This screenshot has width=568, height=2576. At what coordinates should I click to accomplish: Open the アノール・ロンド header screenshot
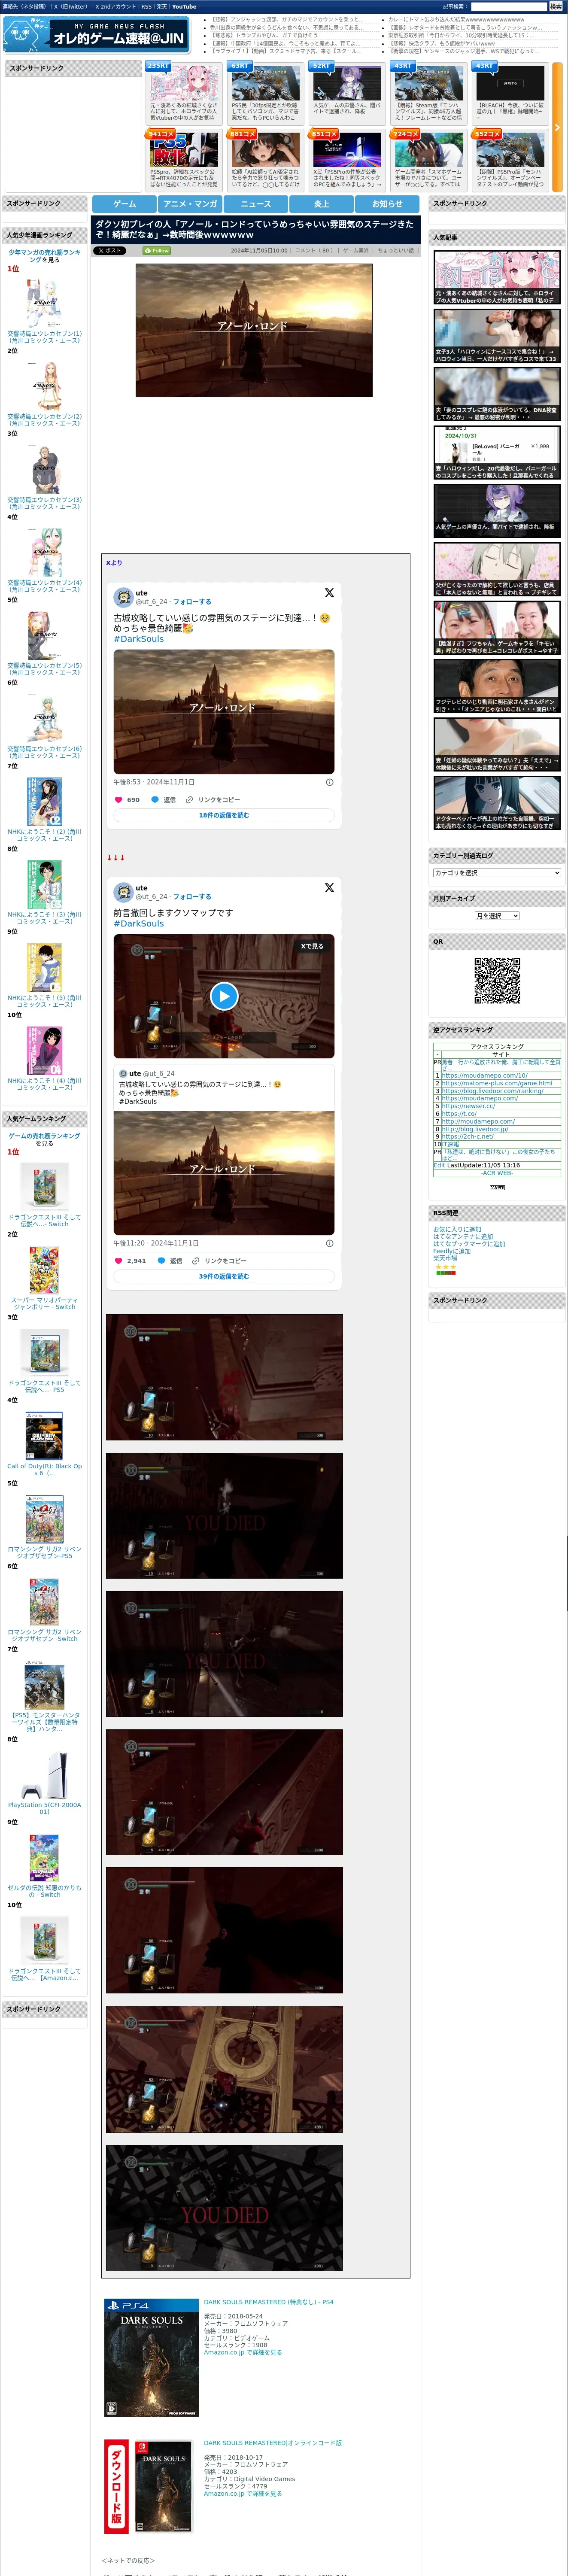tap(254, 330)
